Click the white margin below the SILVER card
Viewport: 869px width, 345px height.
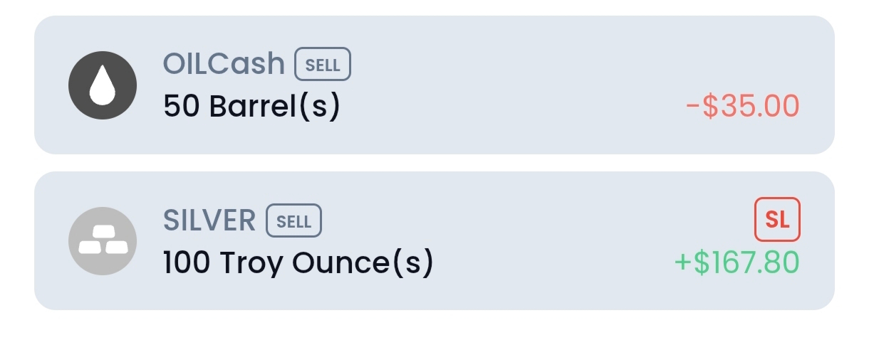point(434,327)
